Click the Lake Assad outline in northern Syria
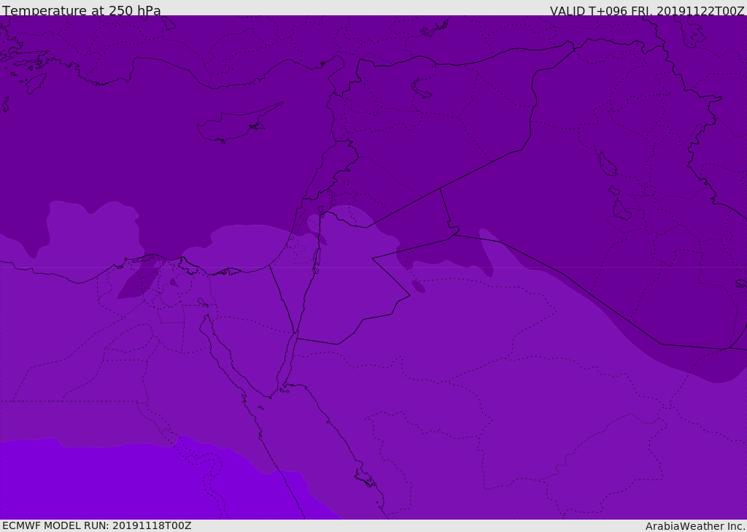The image size is (747, 532). pyautogui.click(x=421, y=88)
